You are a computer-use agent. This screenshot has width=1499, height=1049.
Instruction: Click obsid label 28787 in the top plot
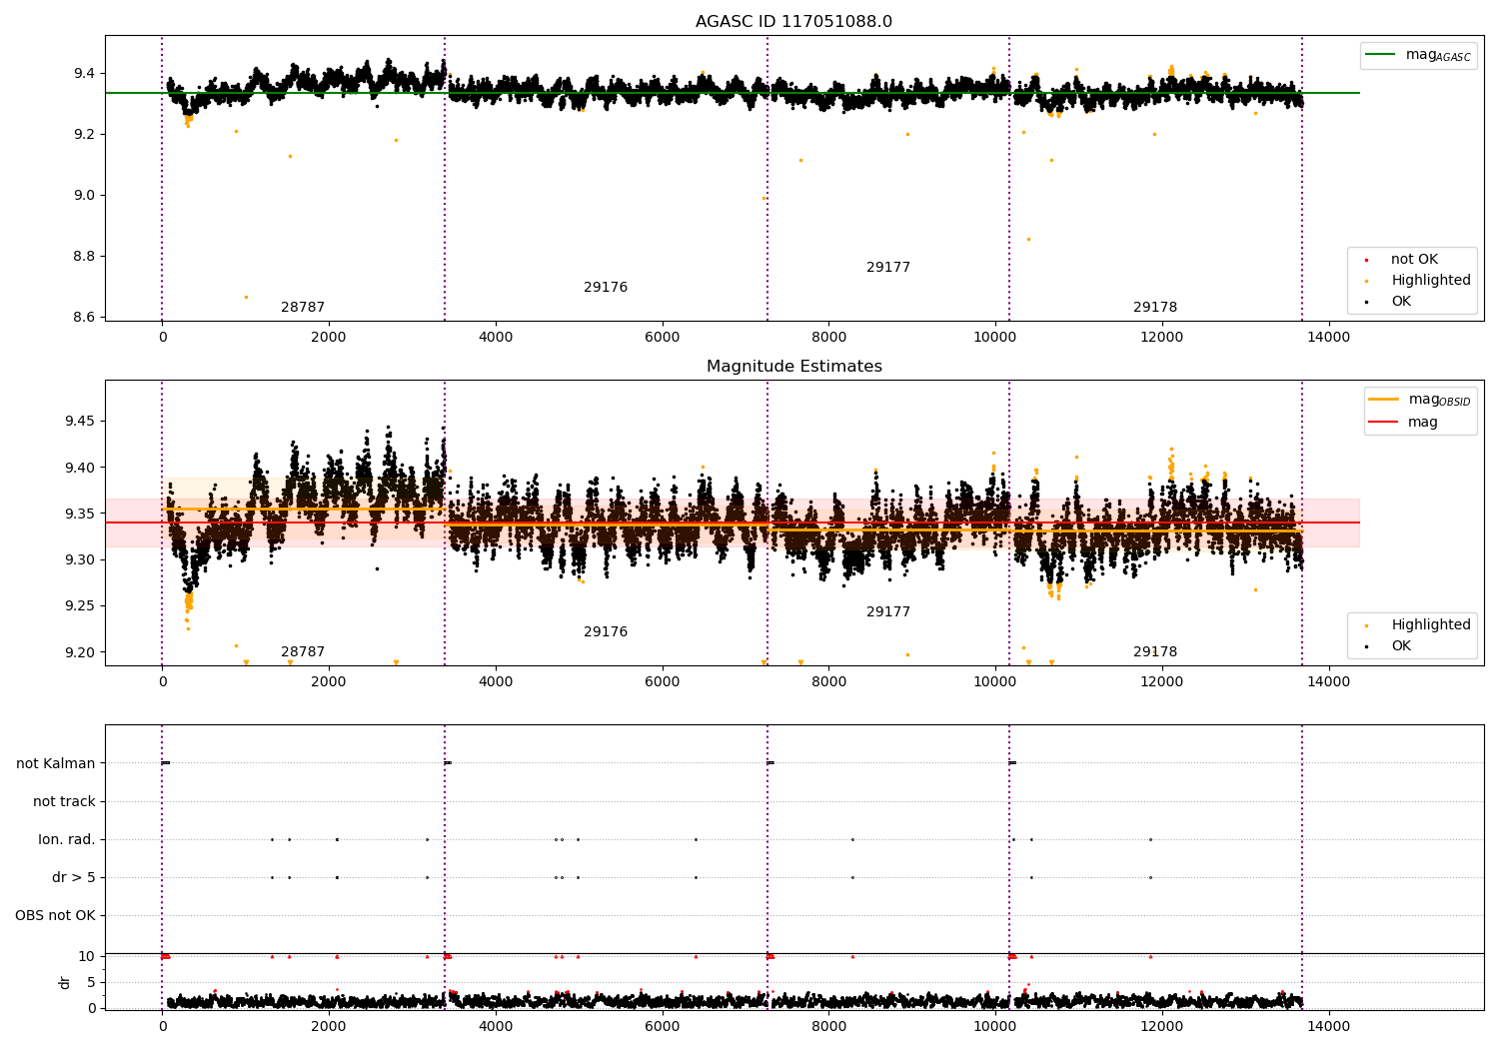303,308
